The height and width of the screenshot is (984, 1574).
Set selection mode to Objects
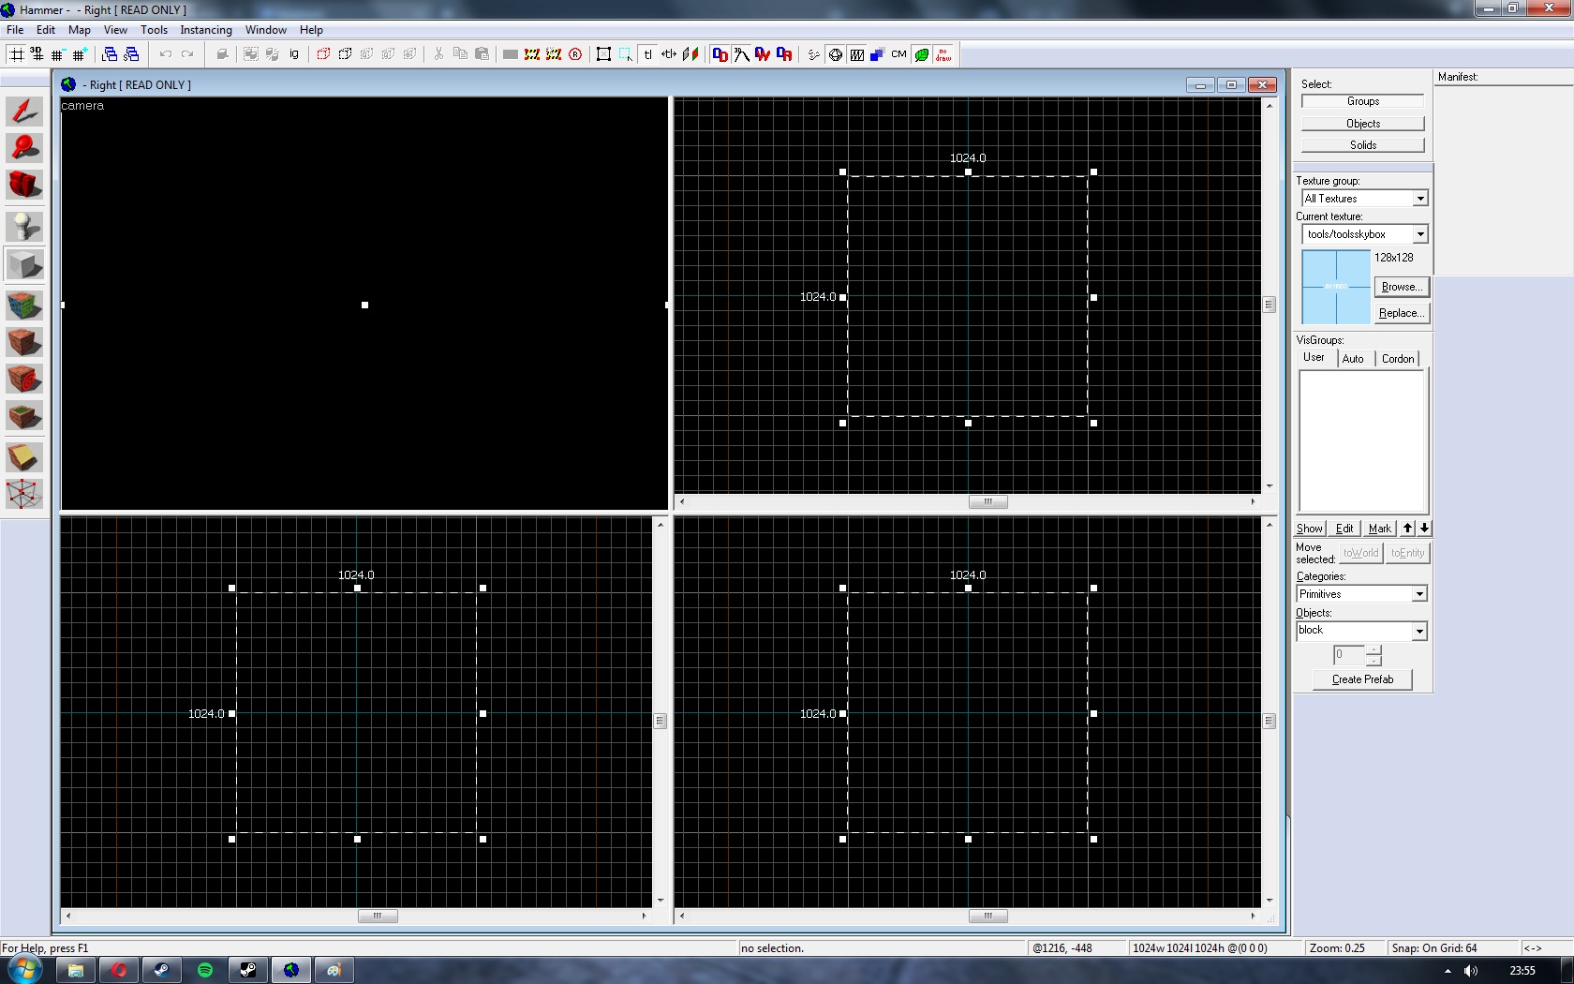1363,124
